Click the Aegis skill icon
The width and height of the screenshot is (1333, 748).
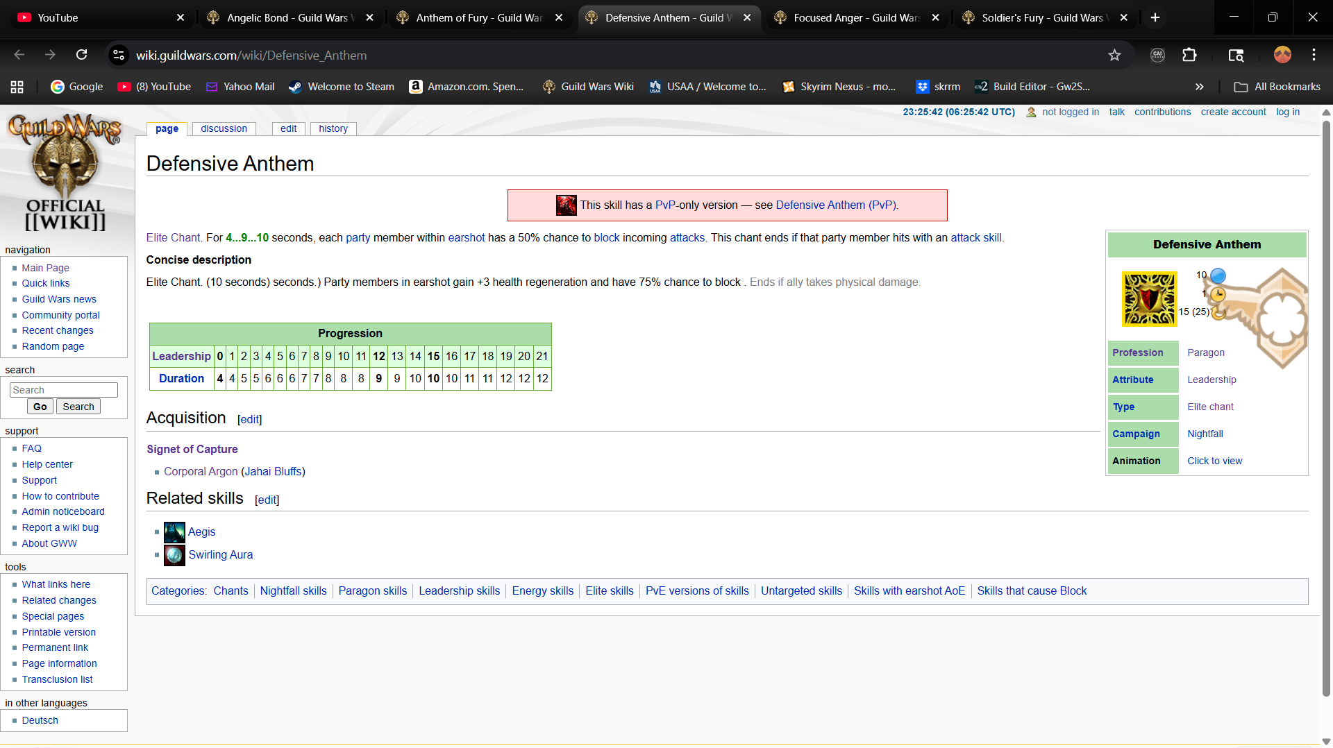pyautogui.click(x=174, y=532)
